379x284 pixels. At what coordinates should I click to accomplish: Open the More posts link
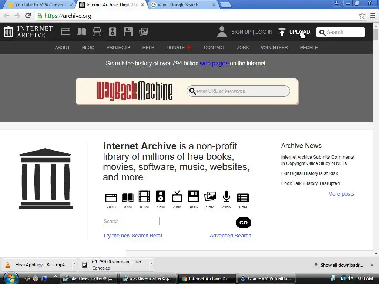(x=341, y=194)
